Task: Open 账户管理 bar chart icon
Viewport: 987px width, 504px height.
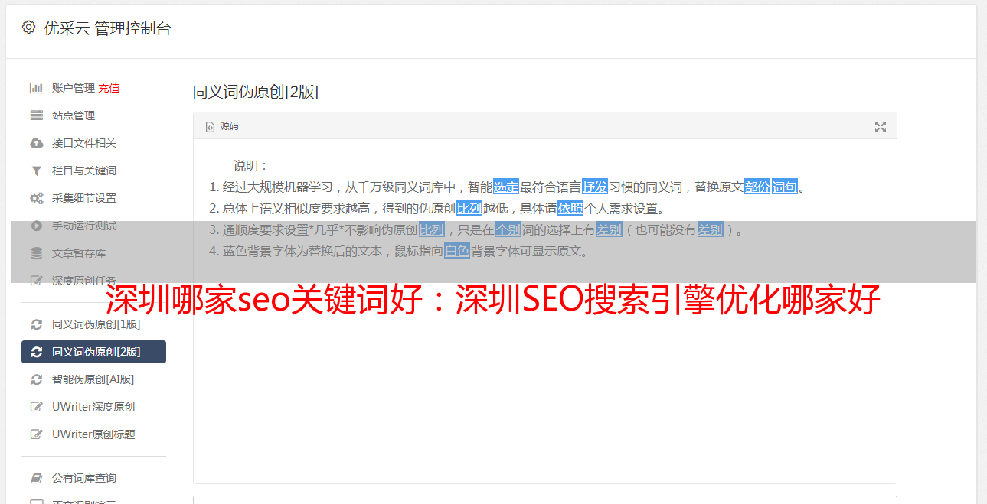Action: 36,88
